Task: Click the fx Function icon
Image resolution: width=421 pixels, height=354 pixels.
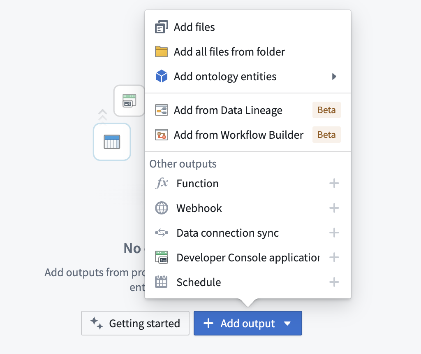Action: pyautogui.click(x=162, y=183)
